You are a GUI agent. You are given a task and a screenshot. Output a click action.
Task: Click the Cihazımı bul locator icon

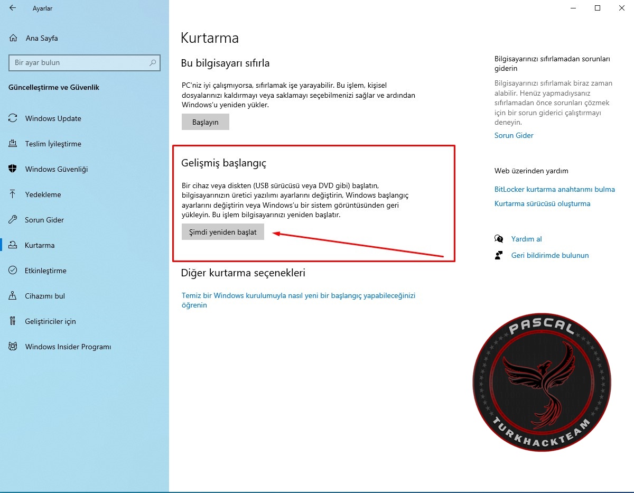point(13,296)
